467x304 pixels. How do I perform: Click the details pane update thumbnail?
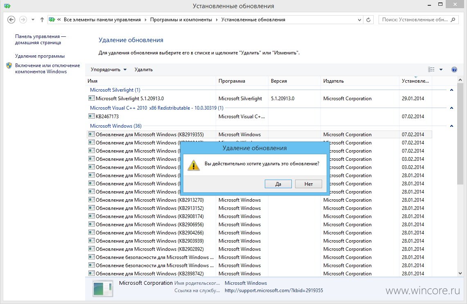point(103,288)
